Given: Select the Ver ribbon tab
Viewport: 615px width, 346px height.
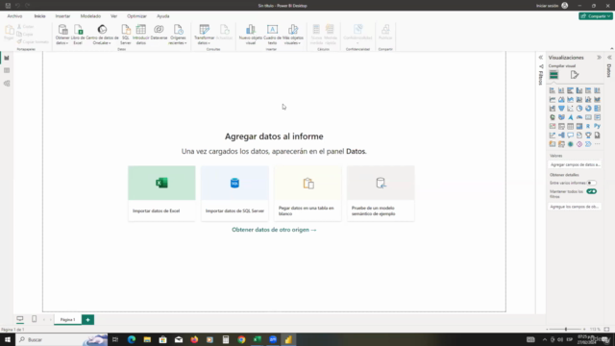Looking at the screenshot, I should click(113, 16).
